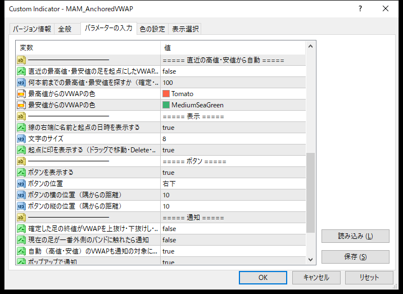Open the Tomato color dropdown
This screenshot has width=403, height=294.
[233, 94]
